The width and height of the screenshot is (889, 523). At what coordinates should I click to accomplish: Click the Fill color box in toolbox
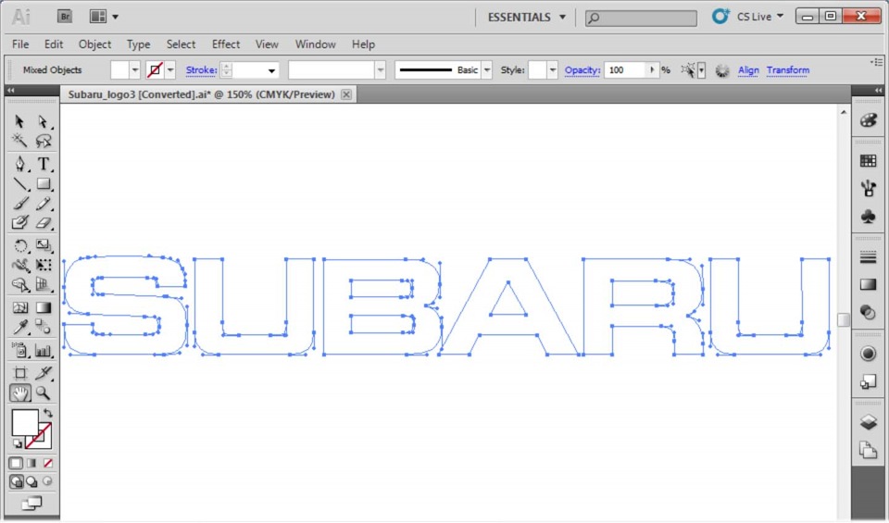pyautogui.click(x=25, y=423)
